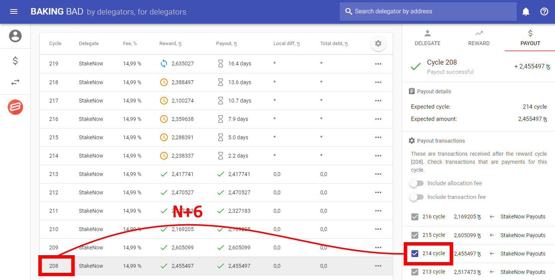The width and height of the screenshot is (555, 280).
Task: Click payout estimate 7.9 days
Action: pyautogui.click(x=238, y=119)
